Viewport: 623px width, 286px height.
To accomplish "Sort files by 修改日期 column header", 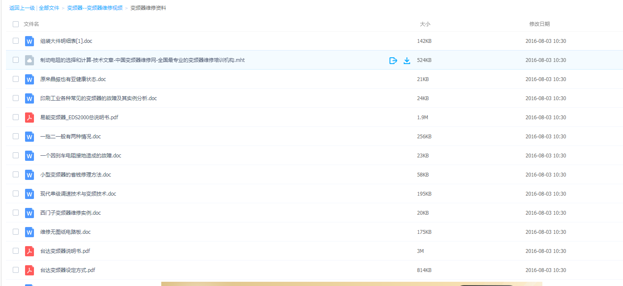I will point(539,24).
